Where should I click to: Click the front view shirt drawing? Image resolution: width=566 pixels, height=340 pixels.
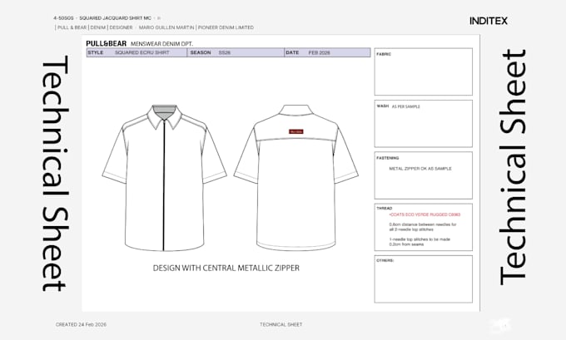point(164,178)
